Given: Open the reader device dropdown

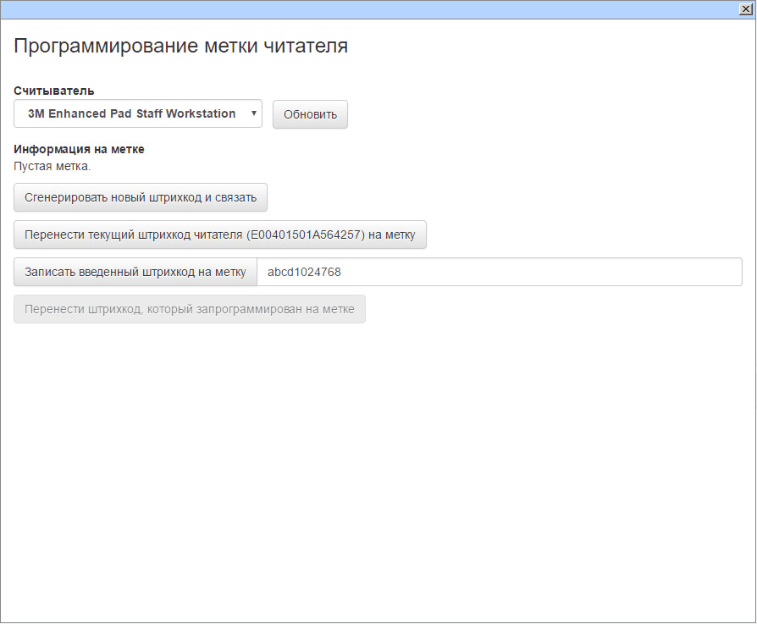Looking at the screenshot, I should [x=137, y=114].
